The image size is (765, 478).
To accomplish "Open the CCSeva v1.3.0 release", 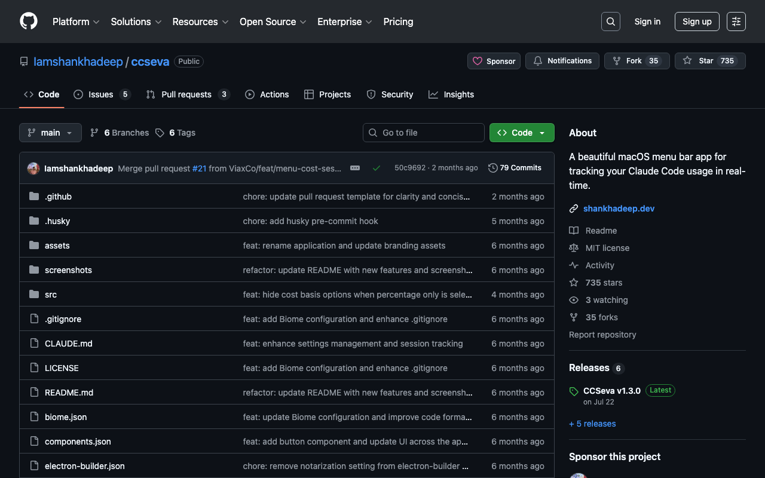I will pyautogui.click(x=611, y=391).
